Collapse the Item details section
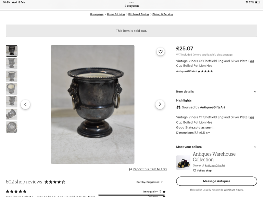Viewport: 263px width, 197px height. pos(254,92)
